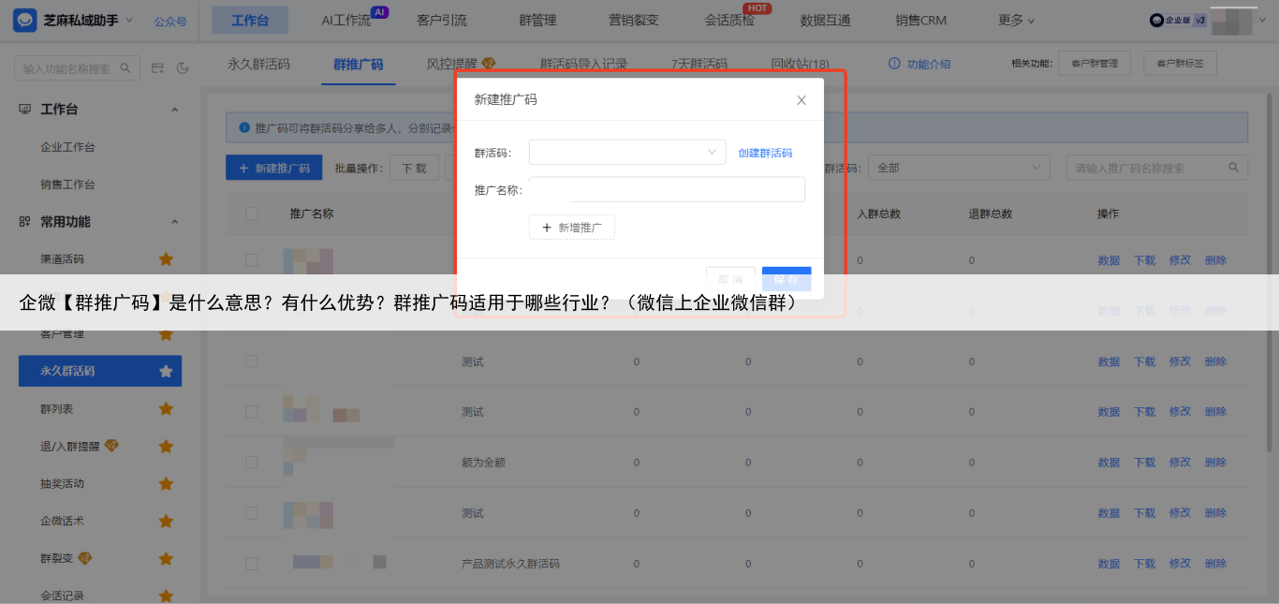Open the 销售CRM top menu
This screenshot has height=604, width=1279.
920,20
